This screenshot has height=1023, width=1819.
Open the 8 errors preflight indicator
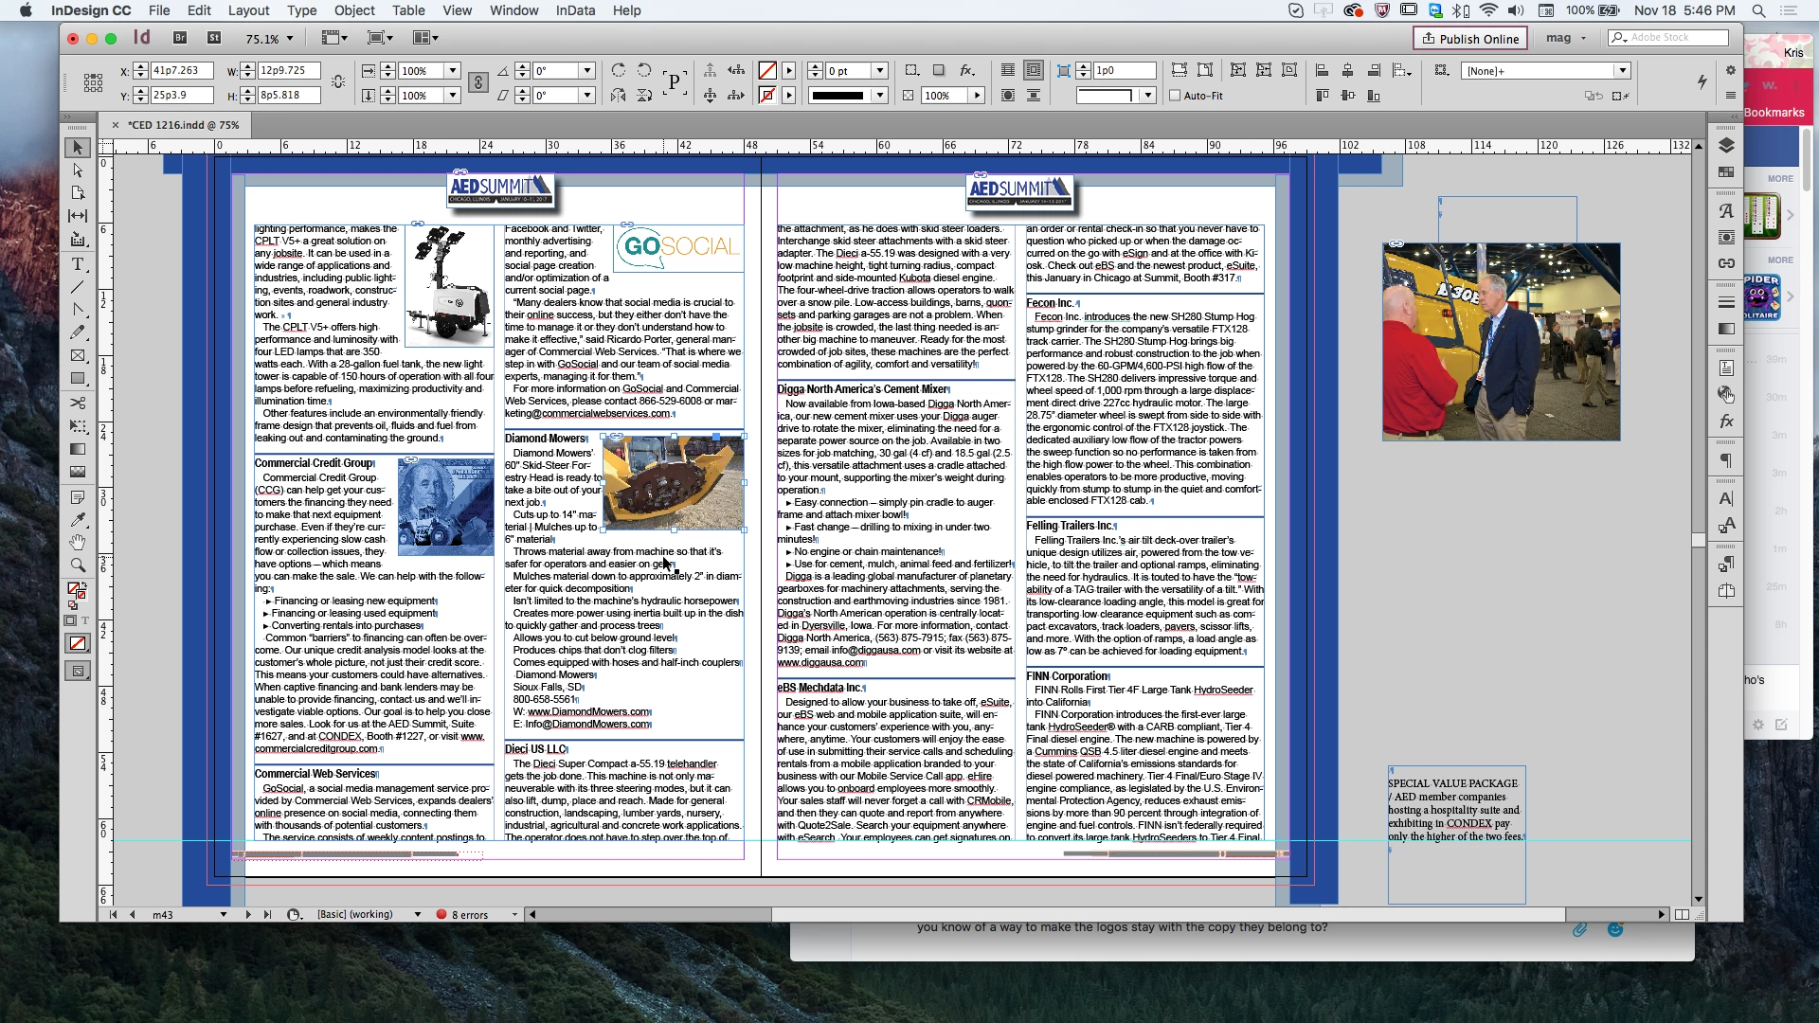pyautogui.click(x=469, y=915)
